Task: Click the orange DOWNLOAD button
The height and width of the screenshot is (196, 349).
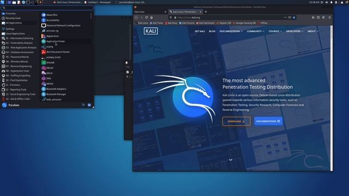Action: [236, 121]
